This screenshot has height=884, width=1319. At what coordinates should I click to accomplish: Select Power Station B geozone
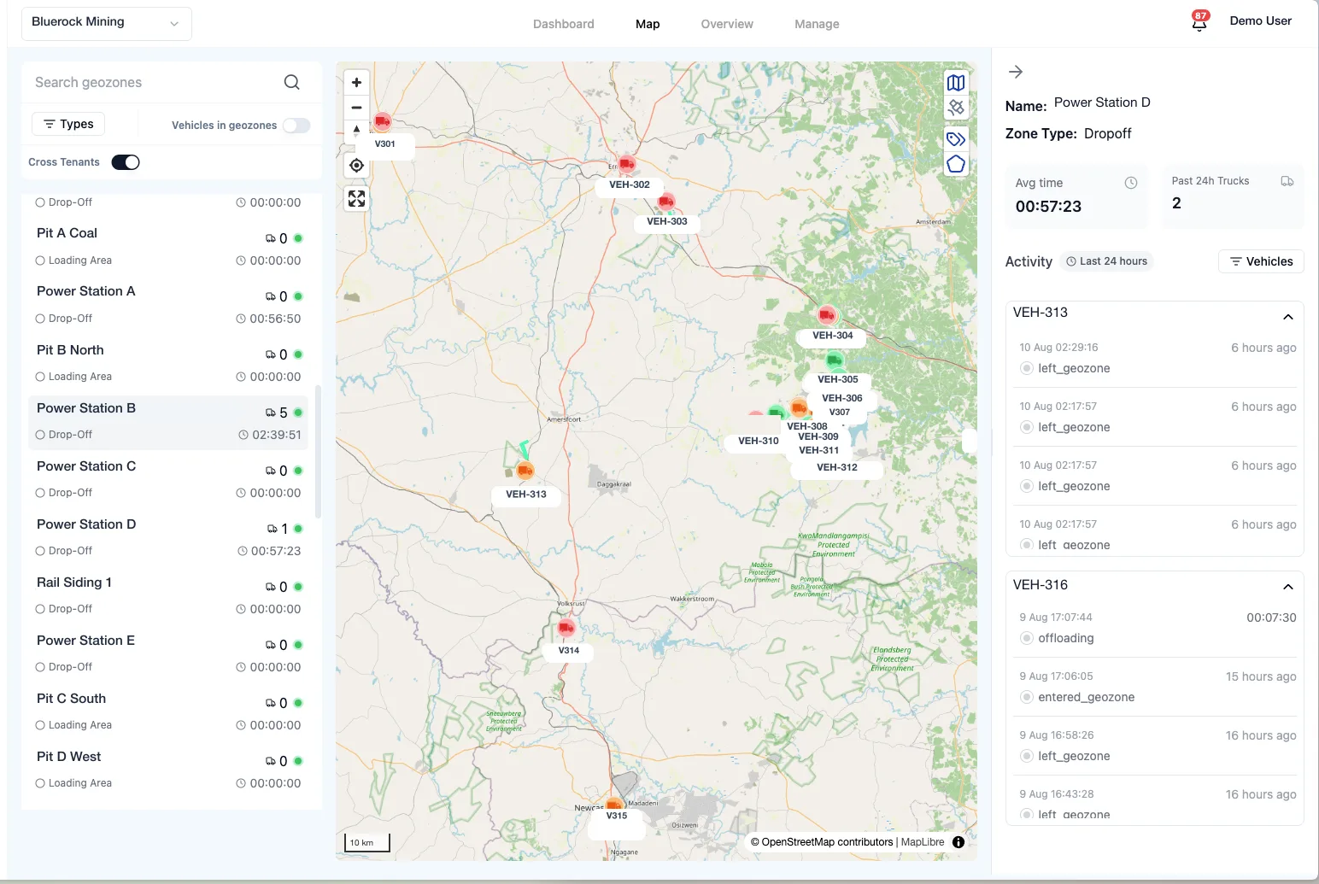click(168, 422)
